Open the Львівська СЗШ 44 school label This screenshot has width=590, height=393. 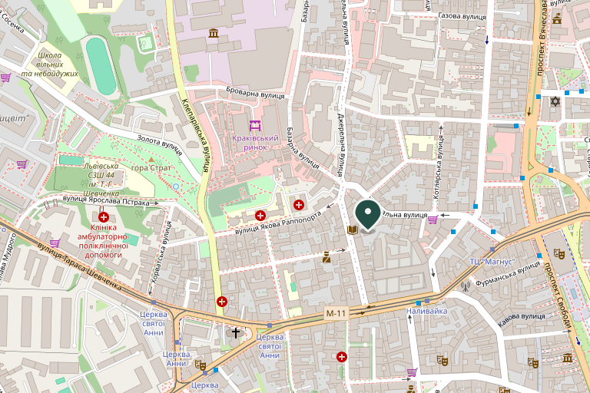tap(99, 180)
